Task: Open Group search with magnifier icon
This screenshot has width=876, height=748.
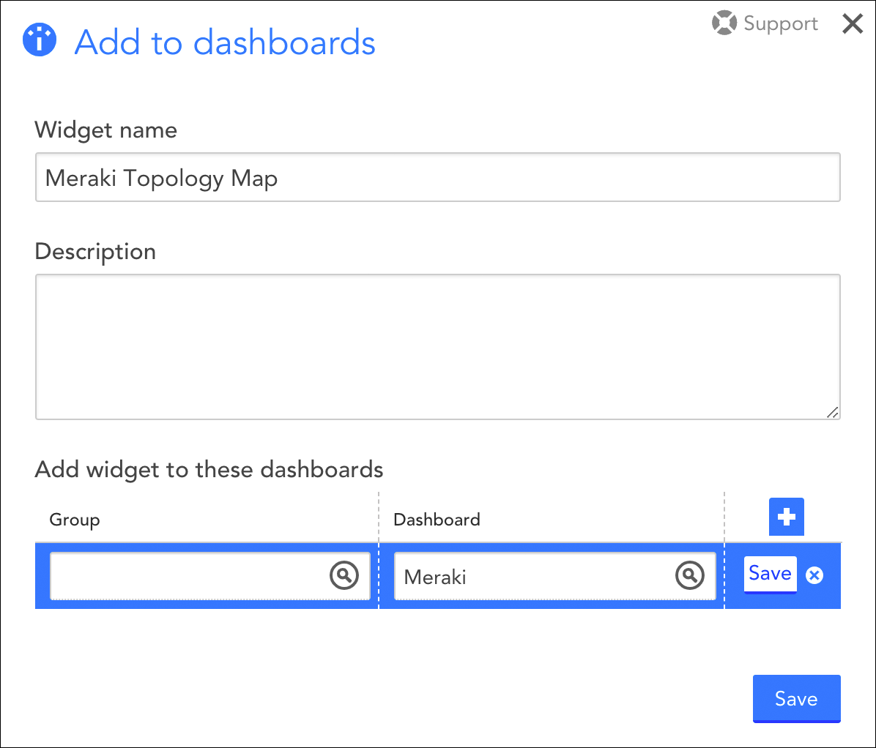Action: click(344, 576)
